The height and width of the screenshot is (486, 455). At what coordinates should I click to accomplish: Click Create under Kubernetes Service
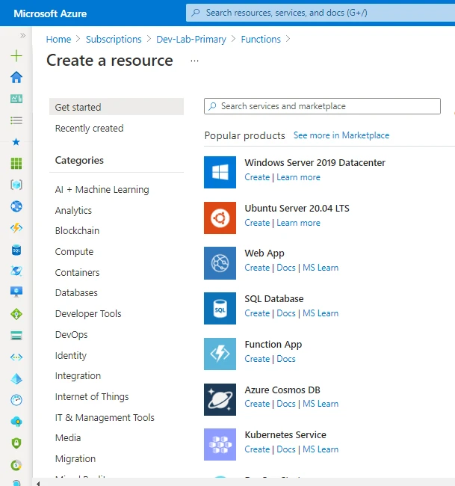[x=257, y=449]
